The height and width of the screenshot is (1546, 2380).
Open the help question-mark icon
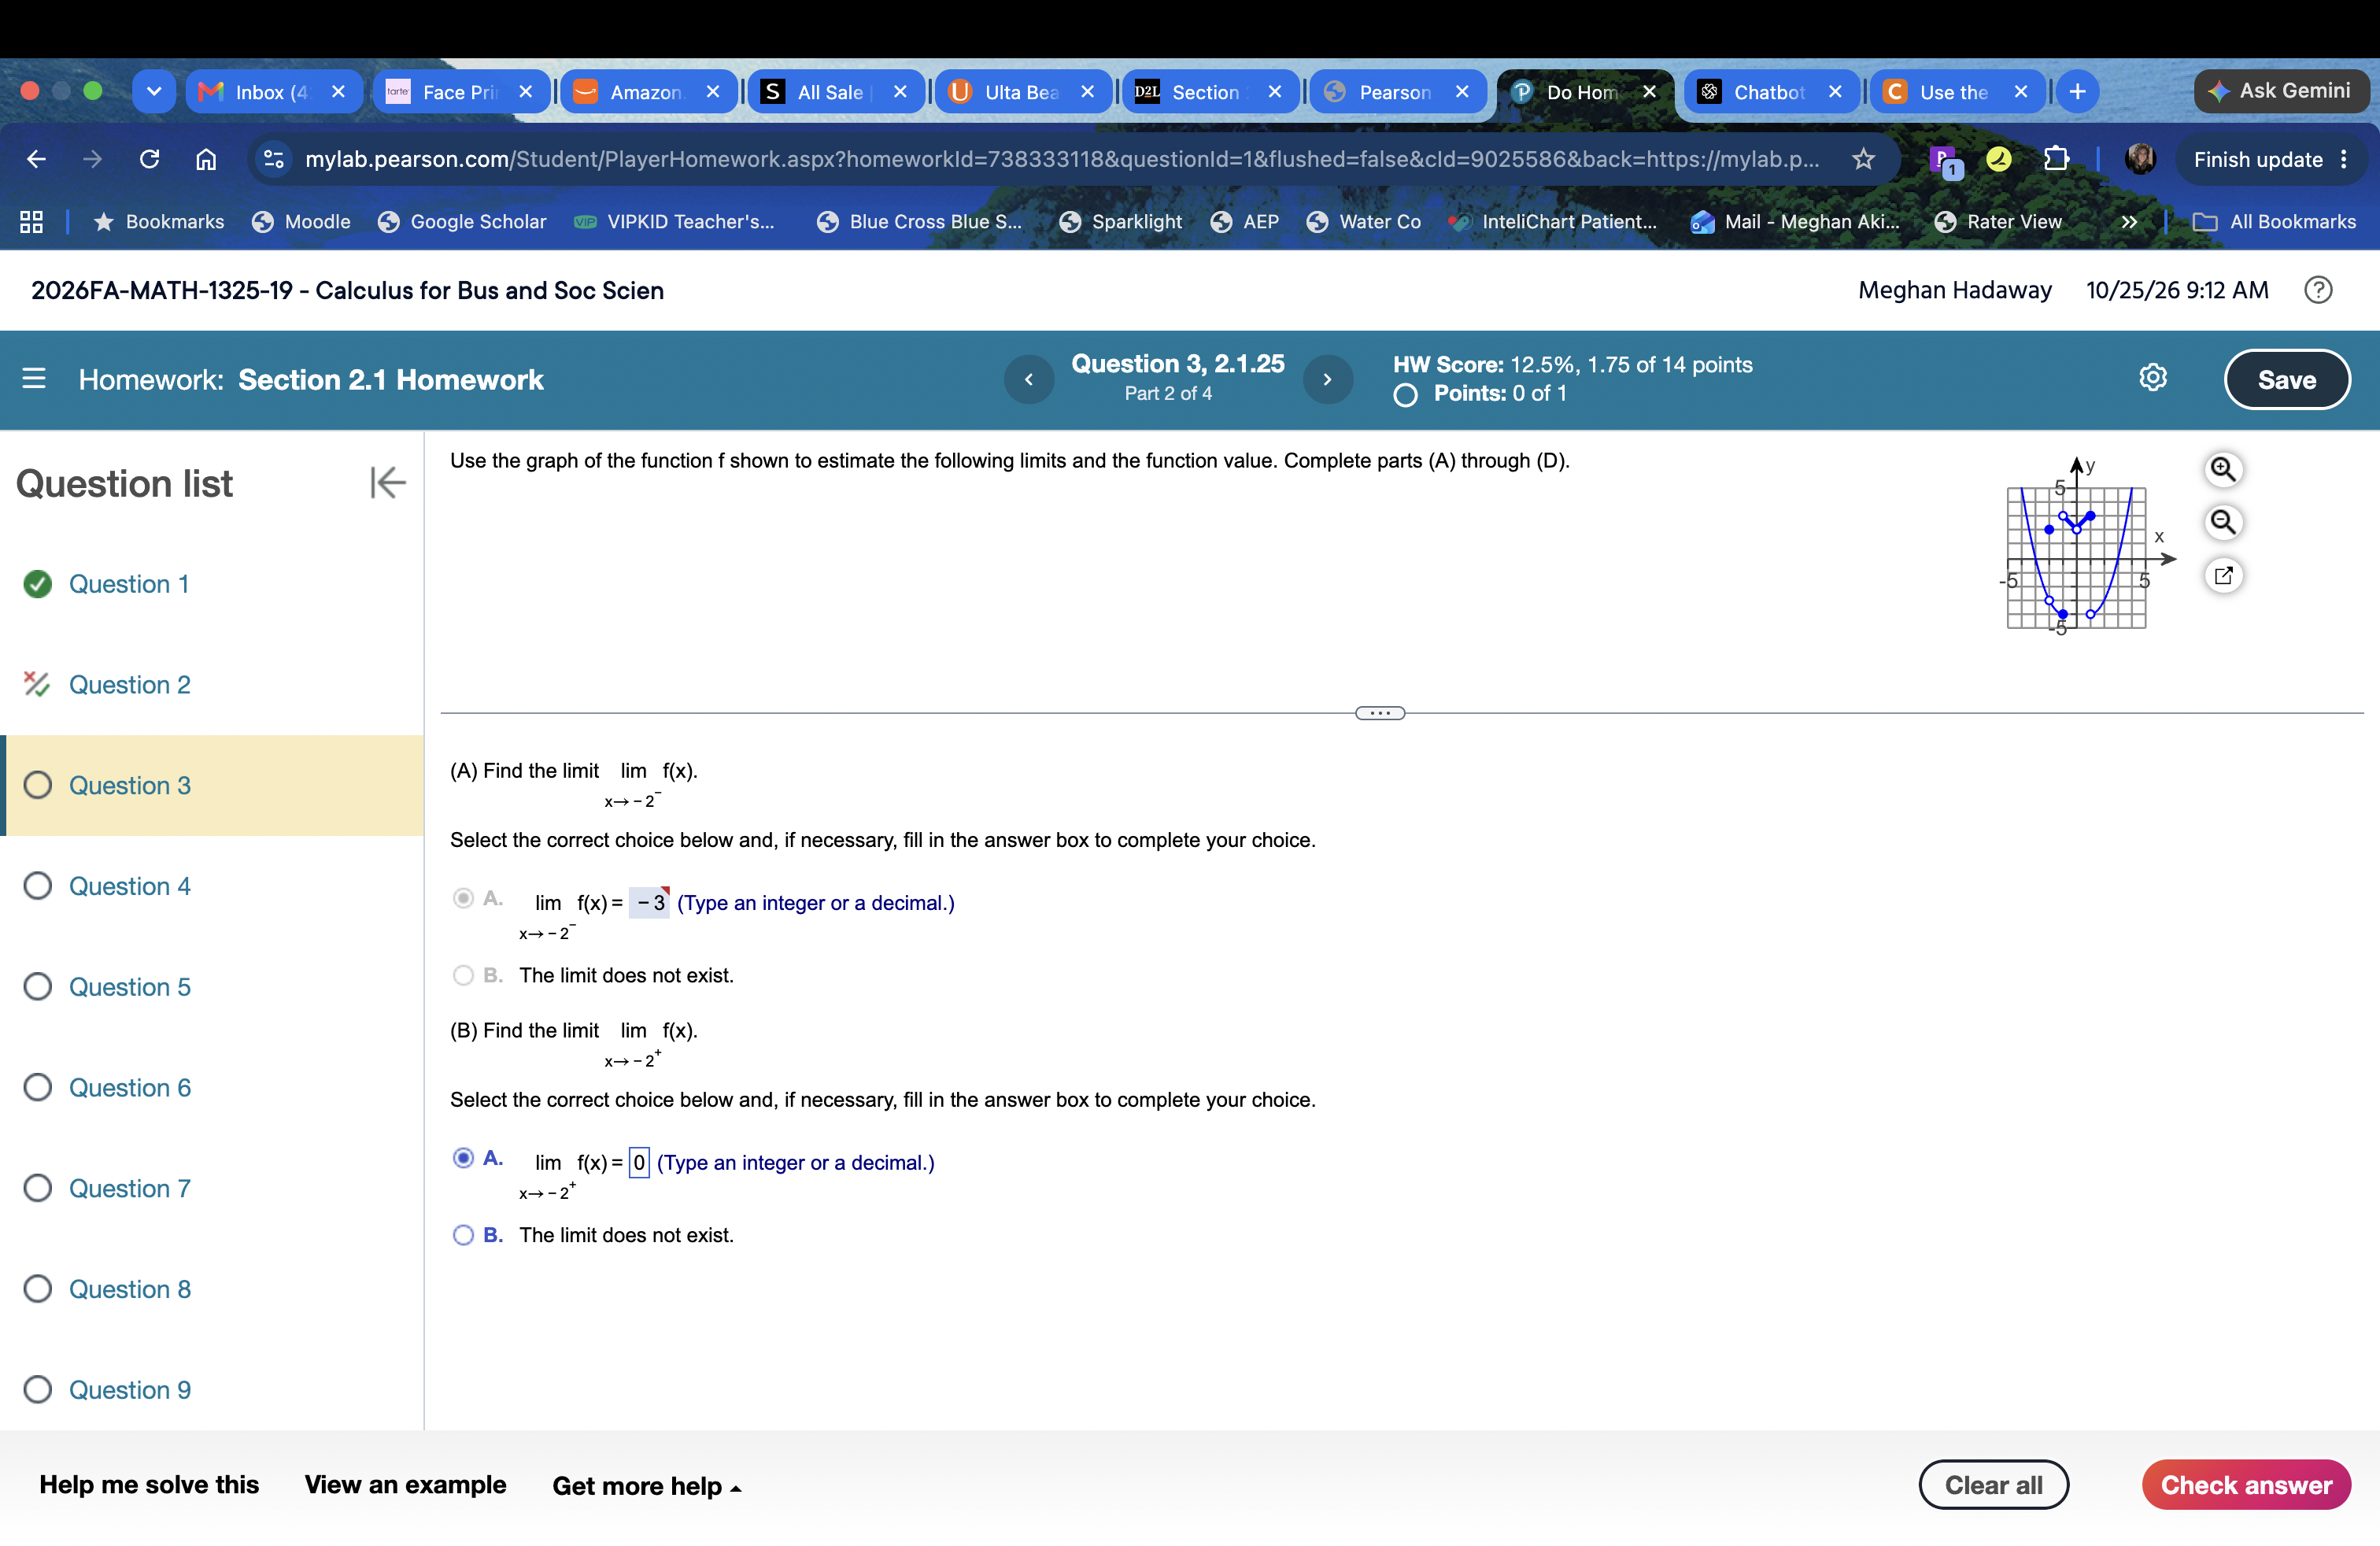(x=2317, y=290)
